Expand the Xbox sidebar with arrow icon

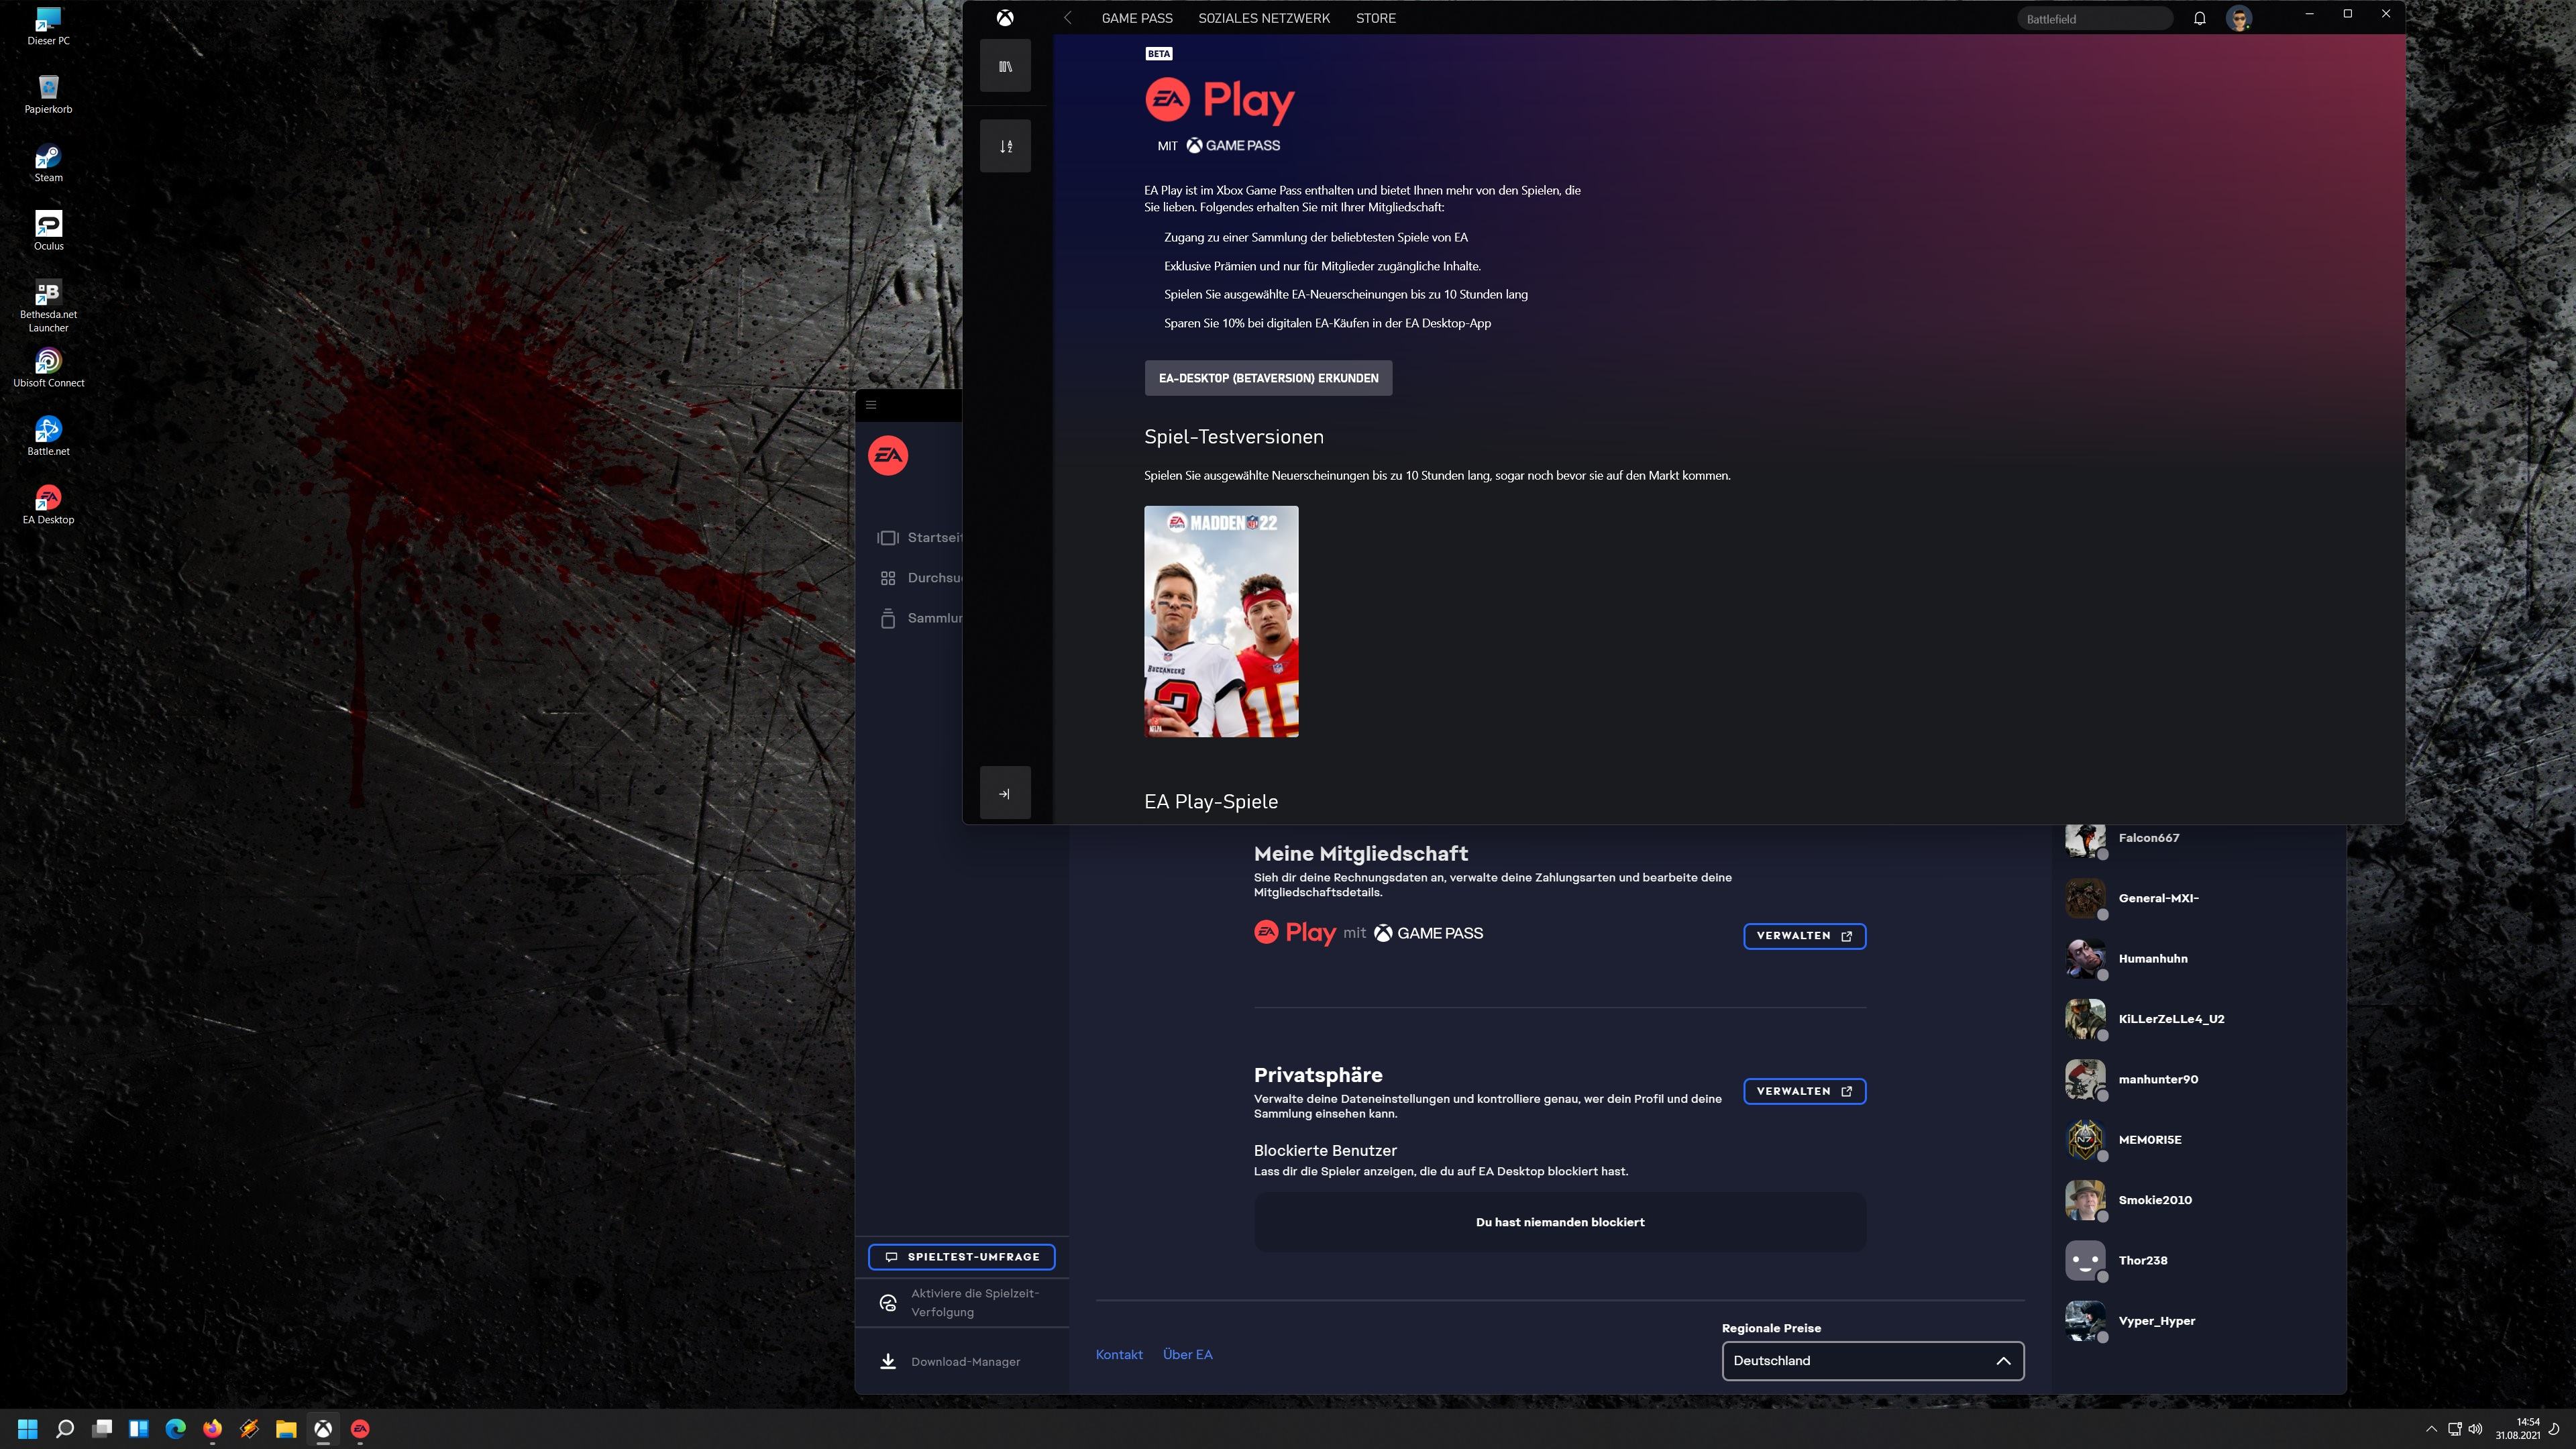[x=1005, y=793]
